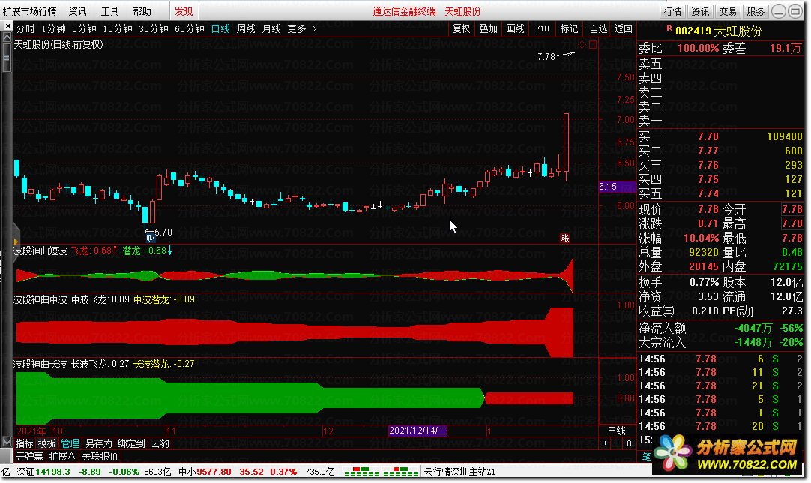
Task: Click the 中小 index 9577.80 in status bar
Action: coord(205,472)
